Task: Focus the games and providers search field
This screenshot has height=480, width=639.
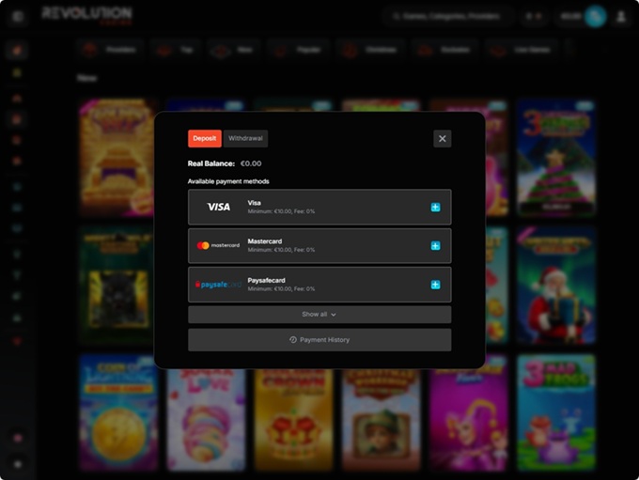Action: coord(449,16)
